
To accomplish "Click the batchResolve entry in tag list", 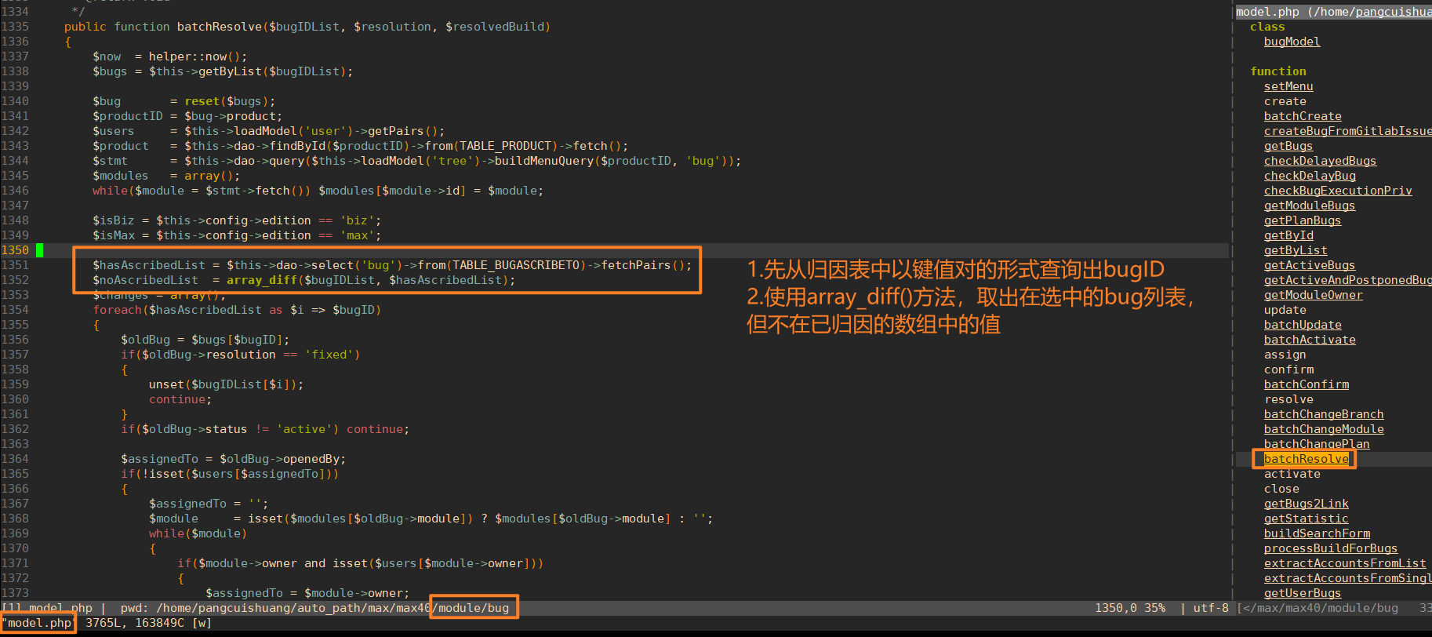I will [1306, 459].
